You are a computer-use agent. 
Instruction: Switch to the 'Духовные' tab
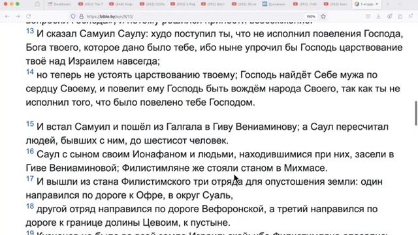pyautogui.click(x=274, y=5)
